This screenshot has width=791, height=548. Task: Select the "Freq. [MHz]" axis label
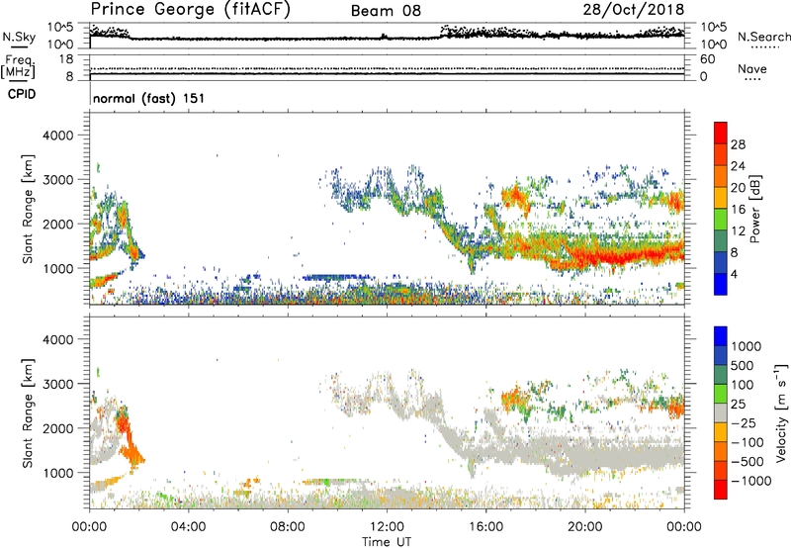pos(18,66)
